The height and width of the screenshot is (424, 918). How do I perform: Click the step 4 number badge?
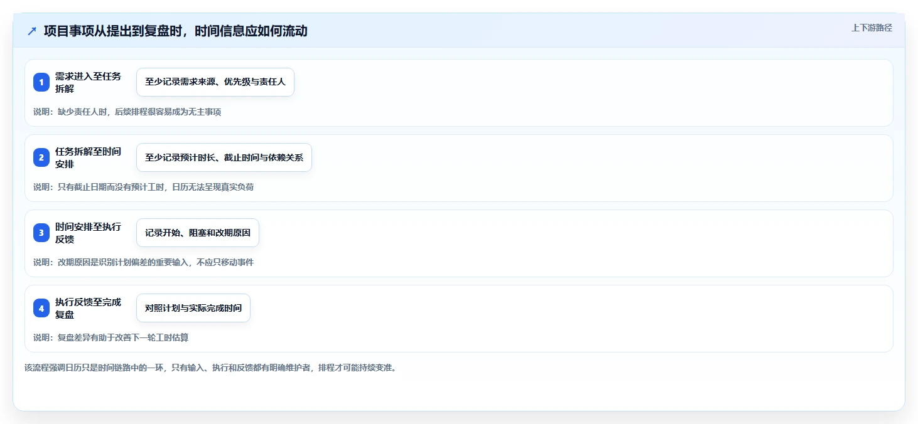[x=41, y=308]
